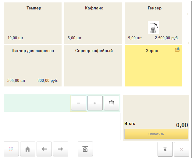Go to the home category

(28, 149)
